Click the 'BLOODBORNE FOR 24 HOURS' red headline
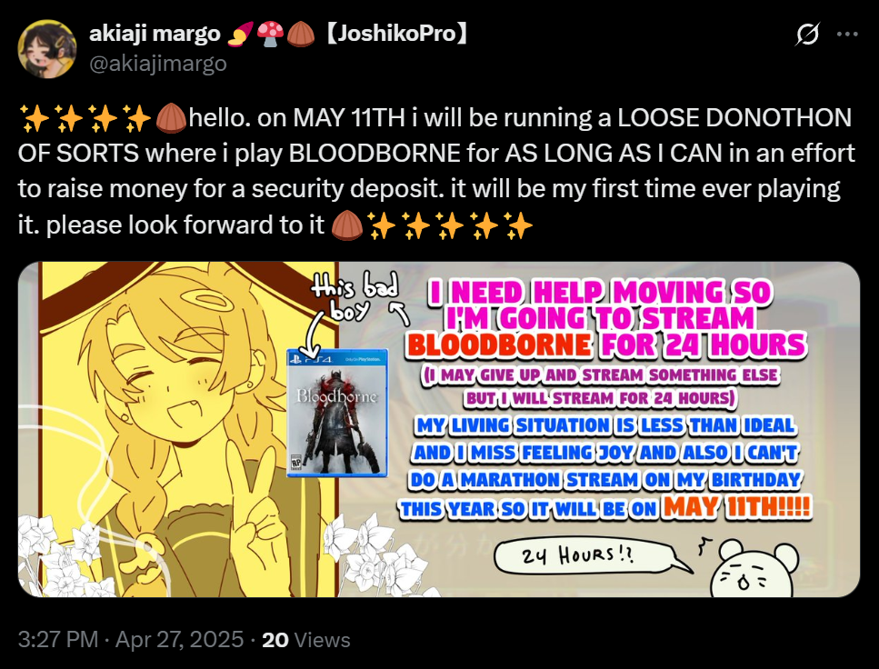 click(x=606, y=344)
